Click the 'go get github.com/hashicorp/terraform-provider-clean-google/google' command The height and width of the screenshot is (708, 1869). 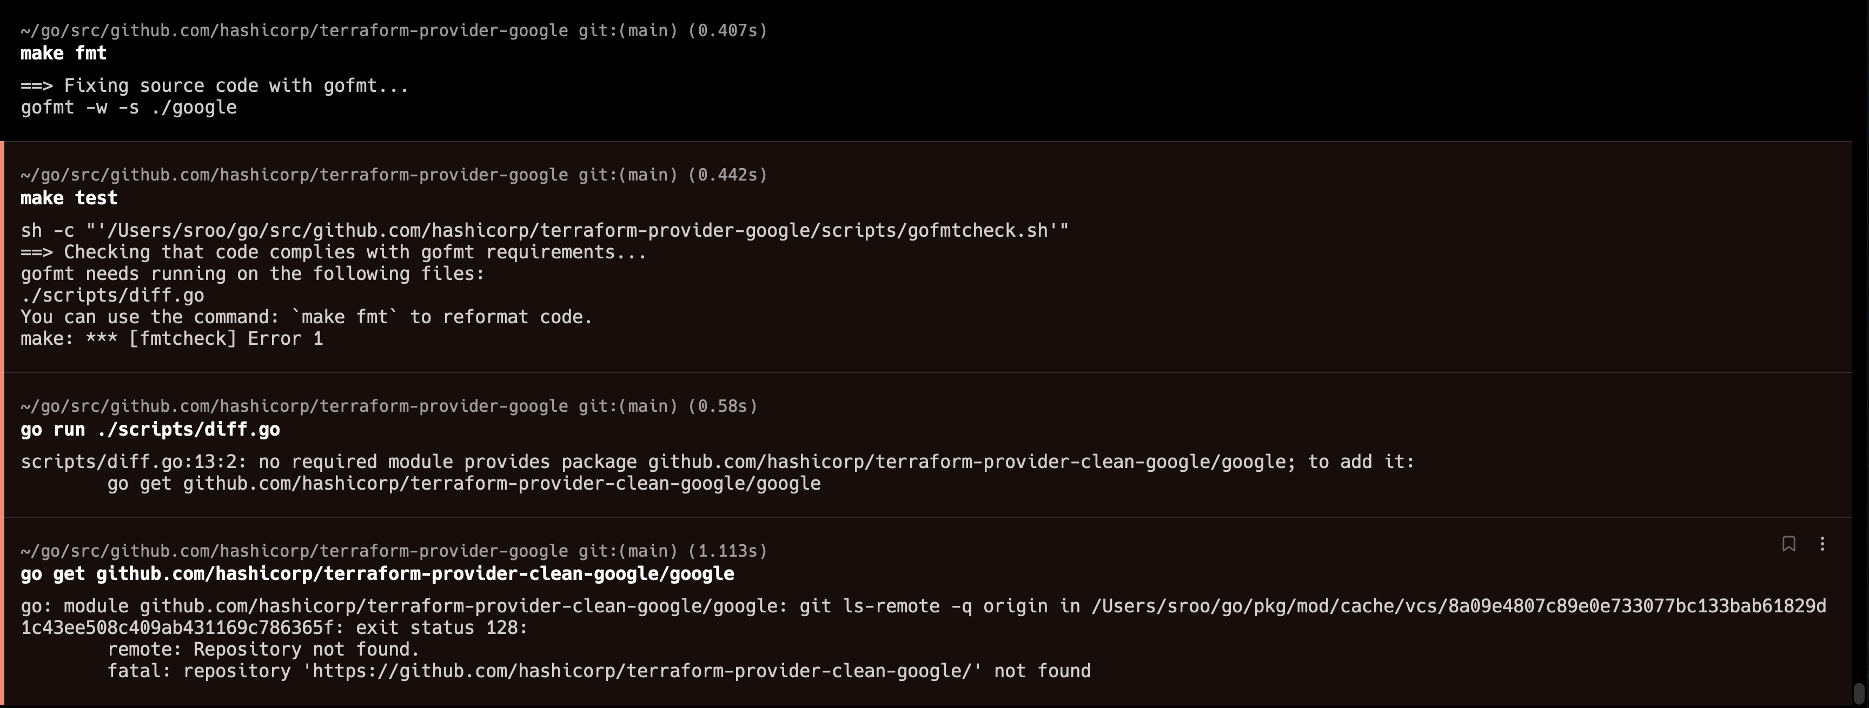pyautogui.click(x=377, y=574)
